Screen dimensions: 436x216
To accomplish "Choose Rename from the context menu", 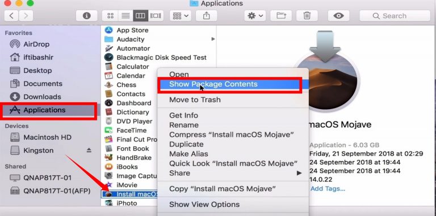I will 233,125.
